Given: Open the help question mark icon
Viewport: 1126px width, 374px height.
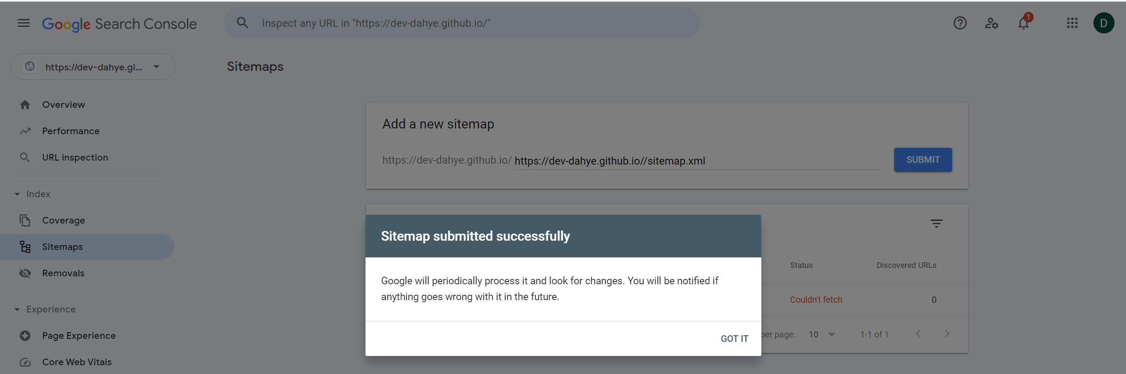Looking at the screenshot, I should (x=960, y=23).
